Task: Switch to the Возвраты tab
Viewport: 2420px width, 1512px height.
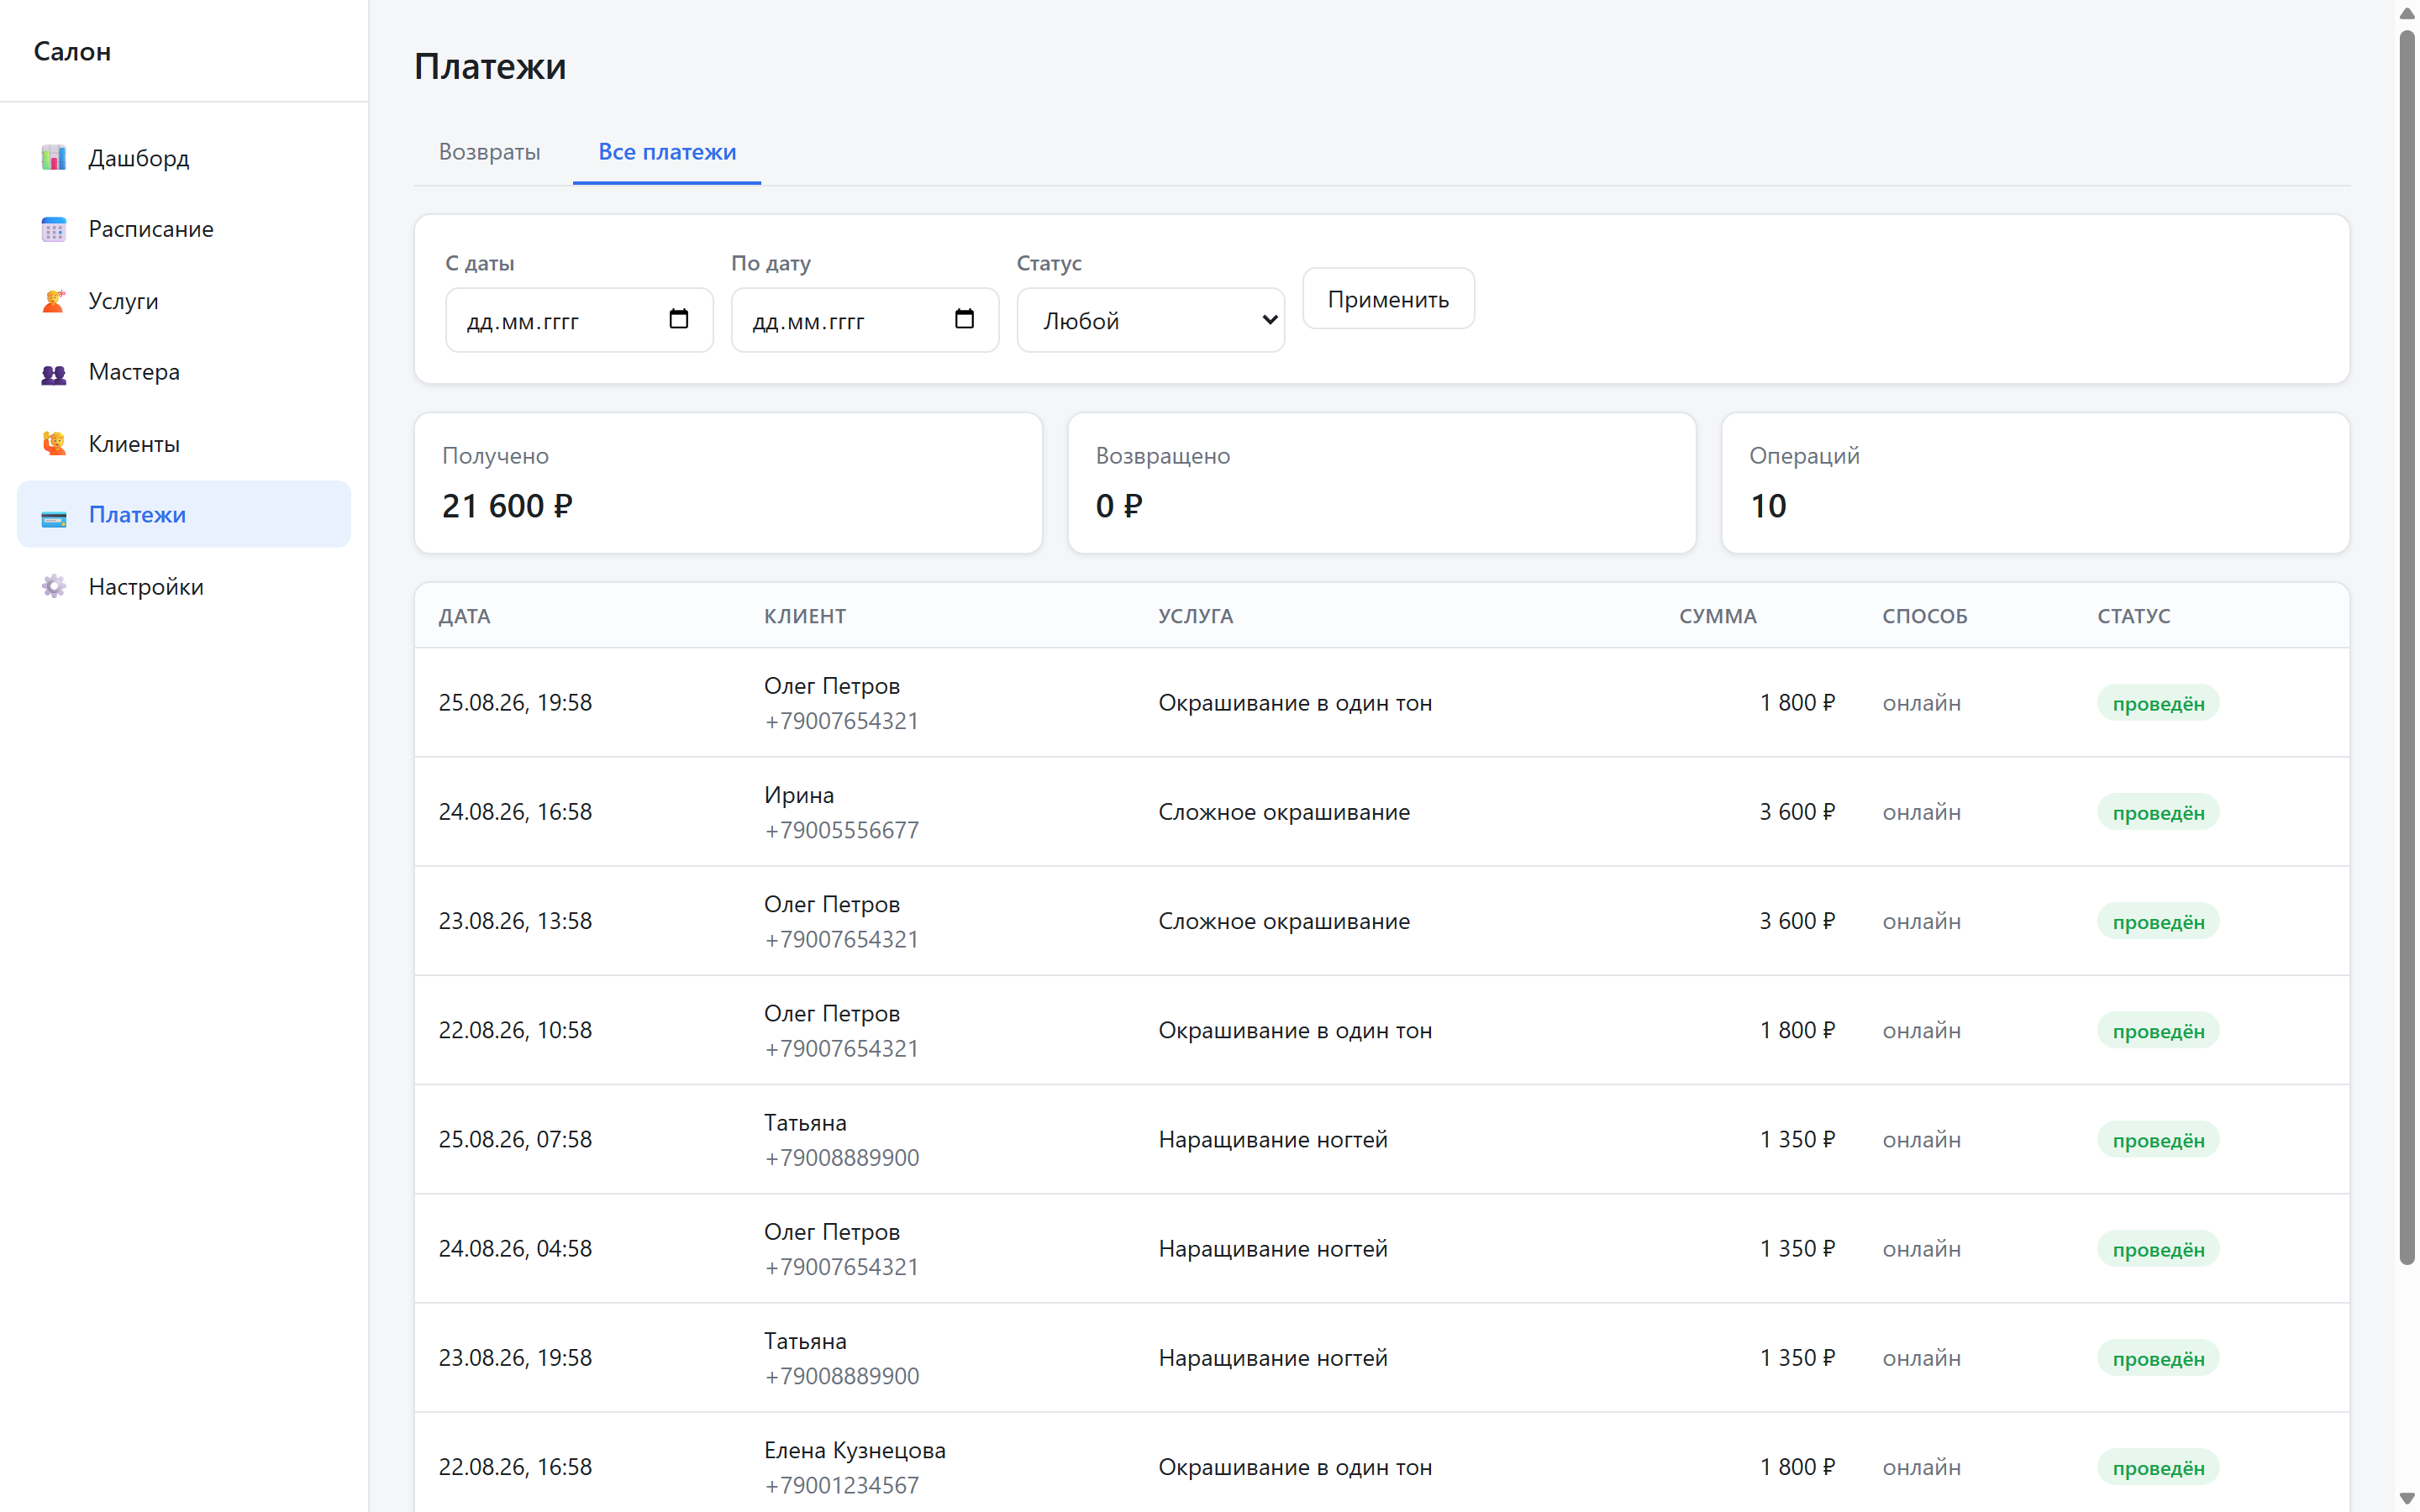Action: coord(489,152)
